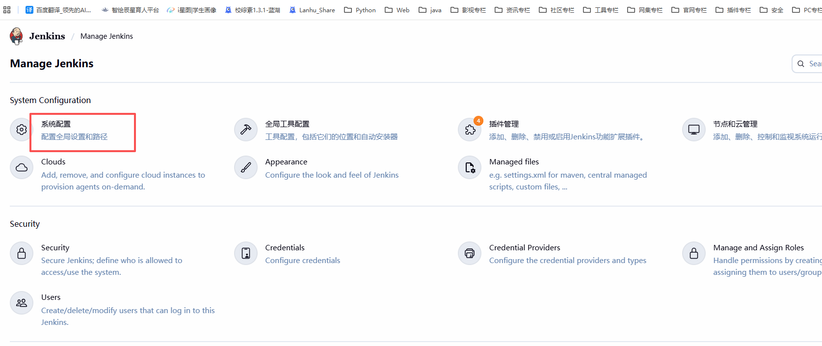Open the 插件专栏 bookmark folder
This screenshot has width=822, height=346.
pyautogui.click(x=733, y=10)
